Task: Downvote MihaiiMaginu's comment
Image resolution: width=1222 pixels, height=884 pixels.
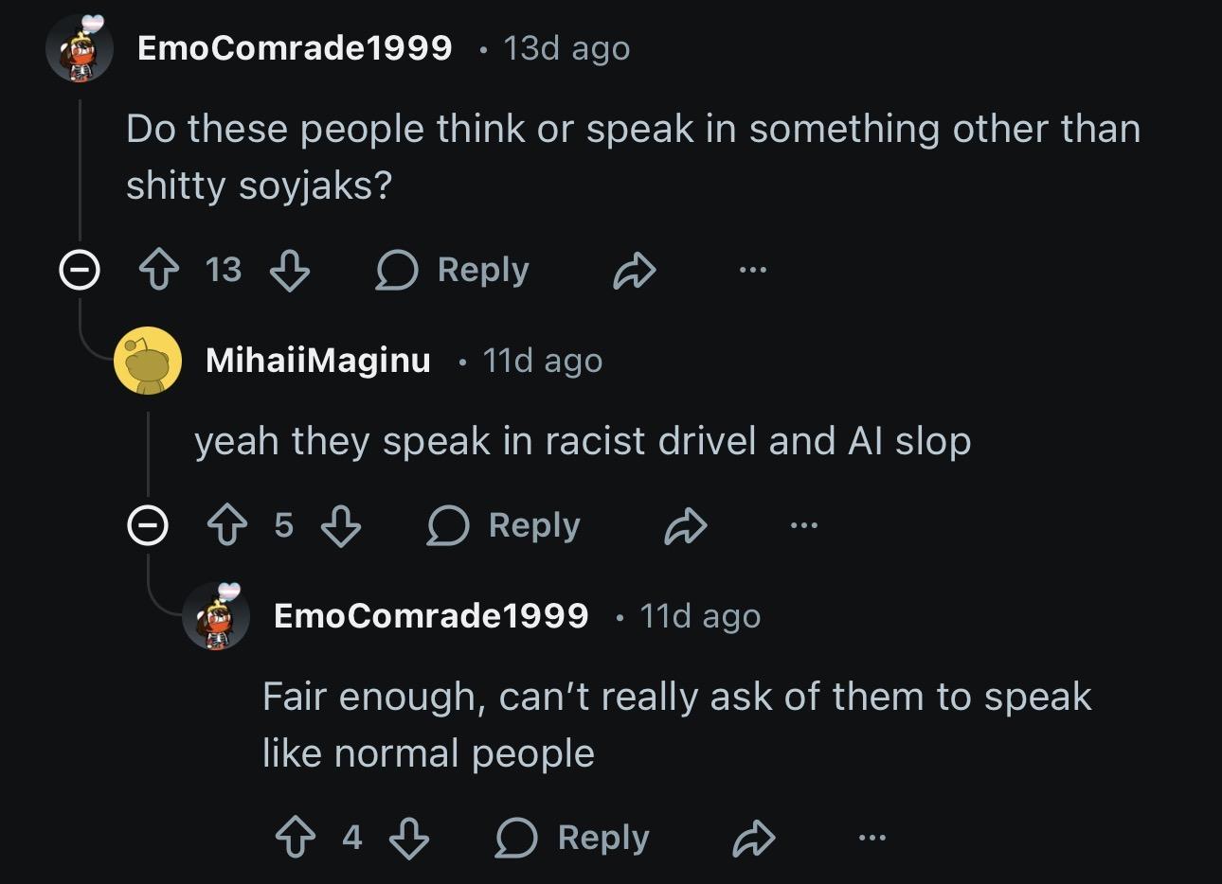Action: click(341, 526)
